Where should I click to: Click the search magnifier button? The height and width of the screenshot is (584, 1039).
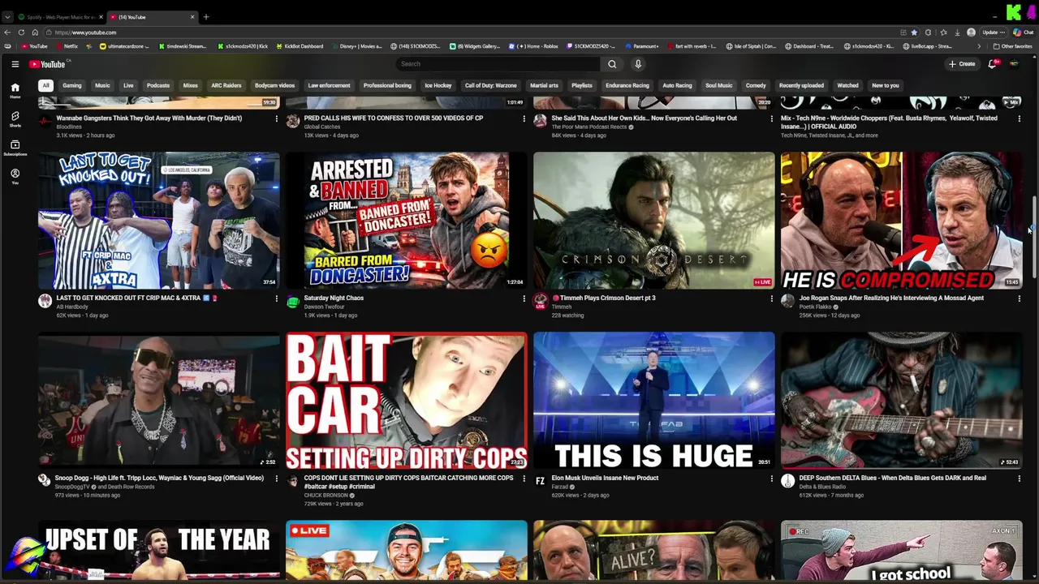point(612,64)
